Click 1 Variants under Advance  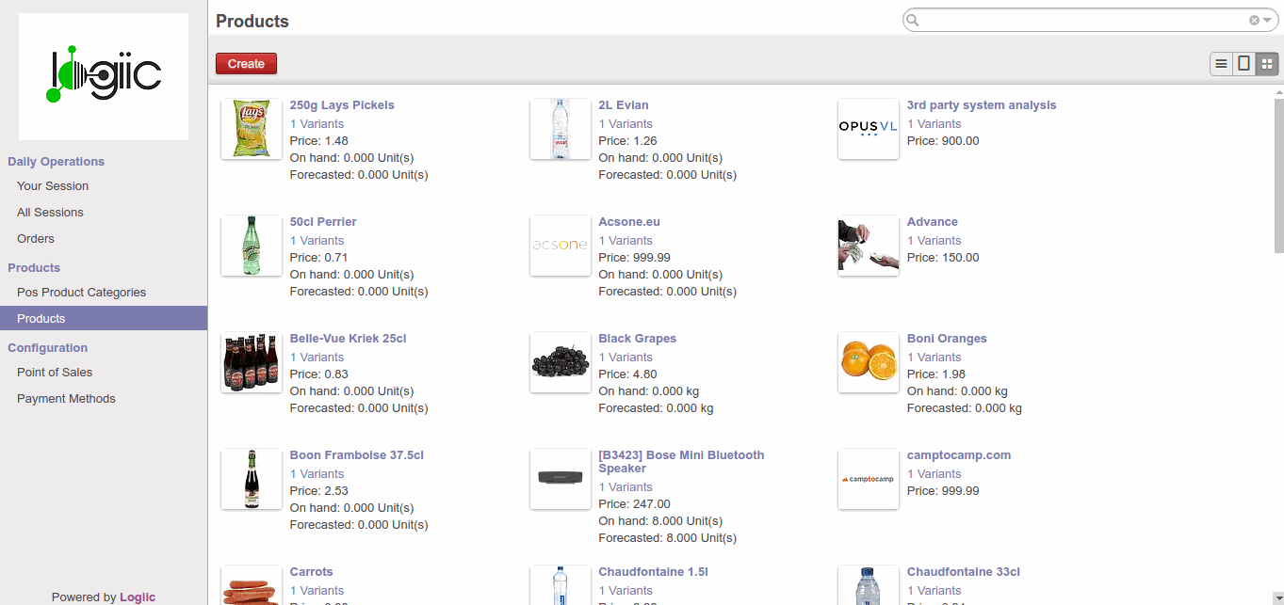(x=935, y=241)
